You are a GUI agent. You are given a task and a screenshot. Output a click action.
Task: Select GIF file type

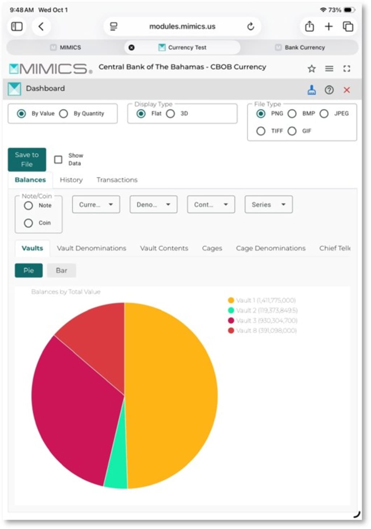[x=292, y=131]
